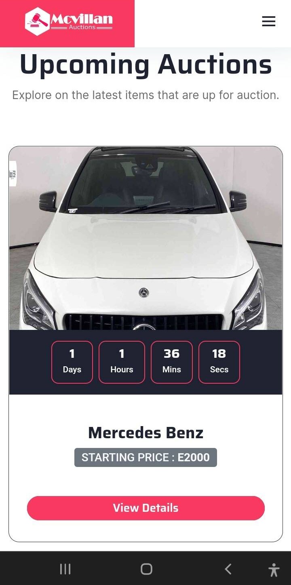Click the pink header logo banner

67,23
